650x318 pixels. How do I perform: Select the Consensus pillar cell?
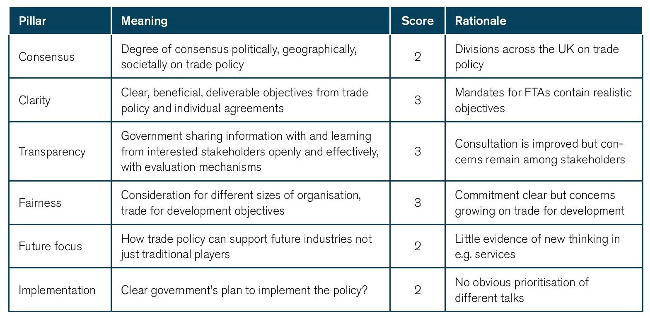point(47,57)
